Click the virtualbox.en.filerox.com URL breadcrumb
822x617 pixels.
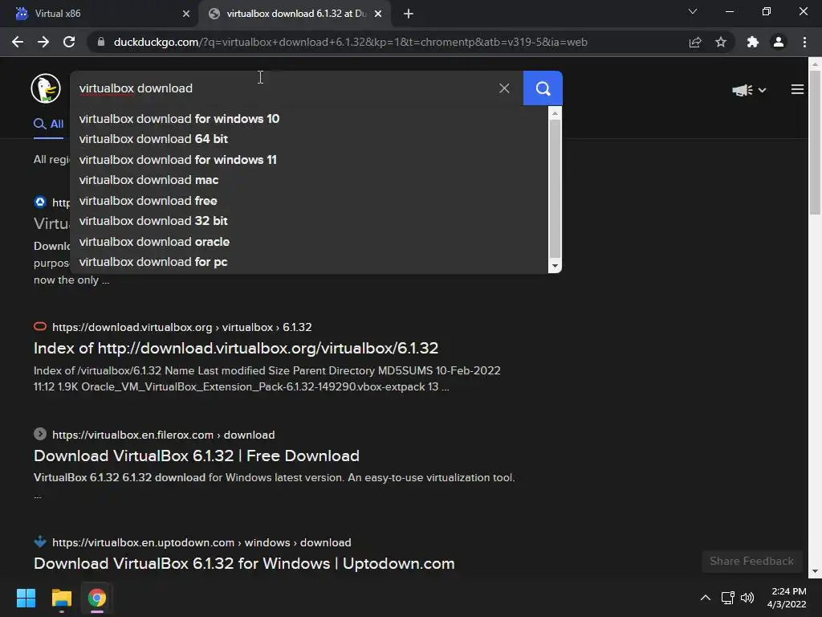[x=164, y=435]
